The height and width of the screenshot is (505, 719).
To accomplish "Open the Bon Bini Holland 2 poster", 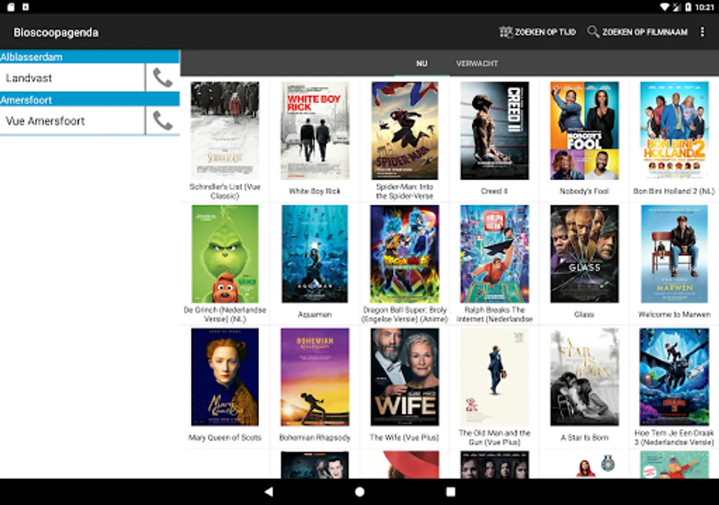I will click(x=674, y=131).
